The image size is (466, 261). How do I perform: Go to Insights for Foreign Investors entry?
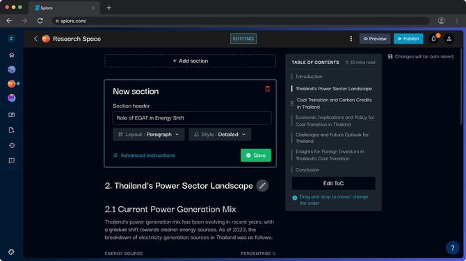click(x=330, y=155)
